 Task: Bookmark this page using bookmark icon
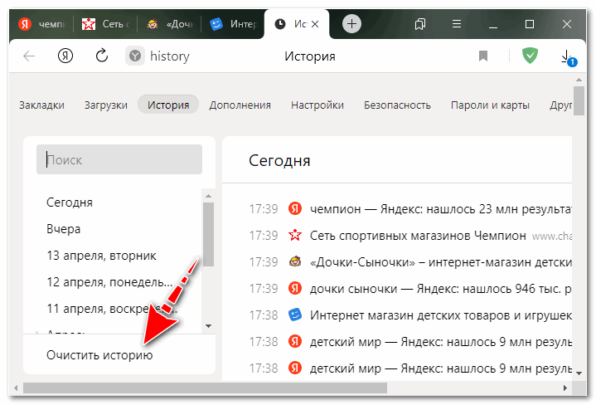[483, 56]
